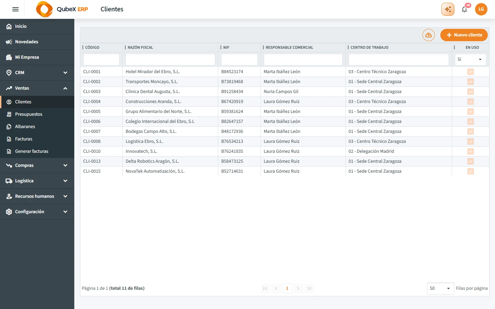Viewport: 495px width, 309px height.
Task: Open the En uso filter dropdown
Action: 470,59
